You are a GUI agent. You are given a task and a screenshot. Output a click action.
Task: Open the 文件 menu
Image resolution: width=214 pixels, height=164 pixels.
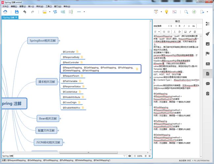(5, 6)
